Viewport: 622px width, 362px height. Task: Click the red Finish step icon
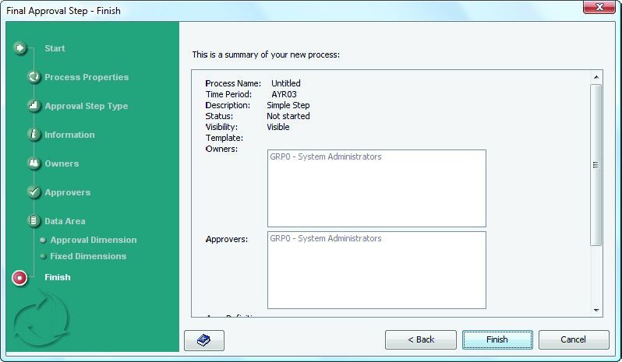19,278
